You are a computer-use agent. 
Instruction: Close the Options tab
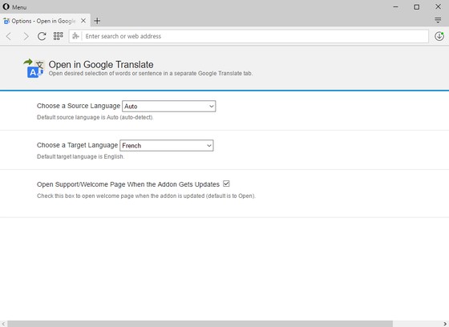pos(83,21)
